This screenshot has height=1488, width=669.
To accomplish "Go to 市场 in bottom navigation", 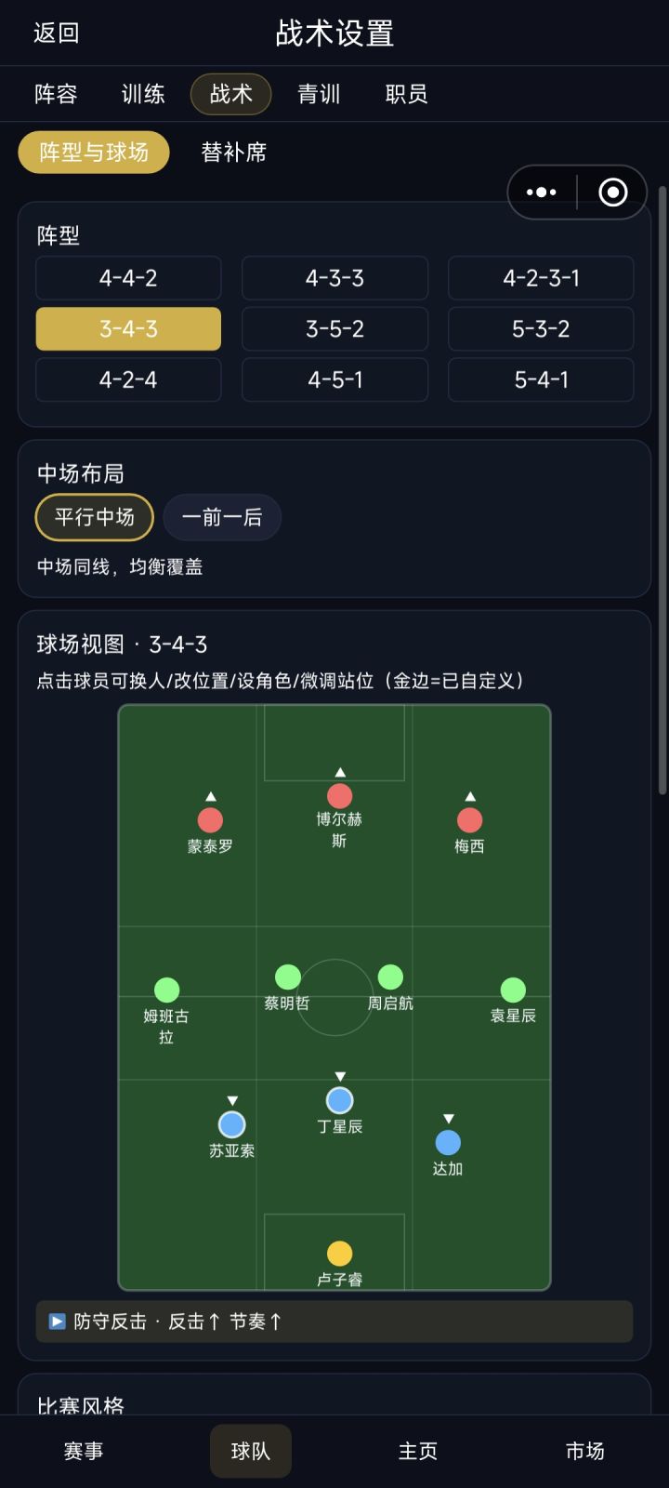I will (585, 1451).
